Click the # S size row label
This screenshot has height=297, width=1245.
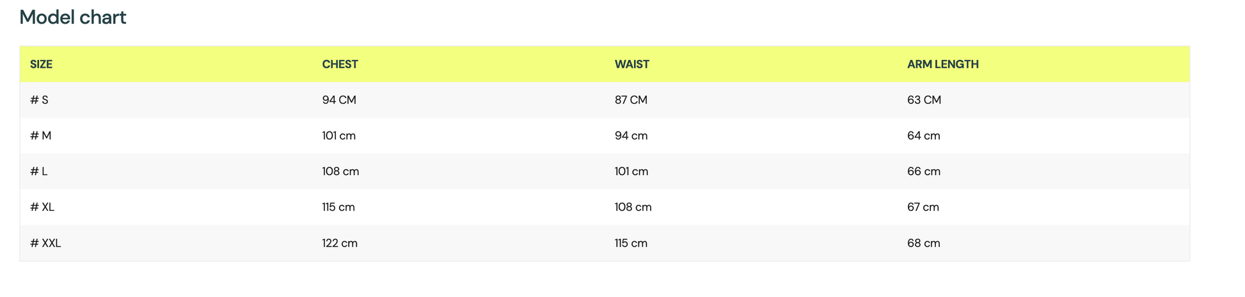39,100
